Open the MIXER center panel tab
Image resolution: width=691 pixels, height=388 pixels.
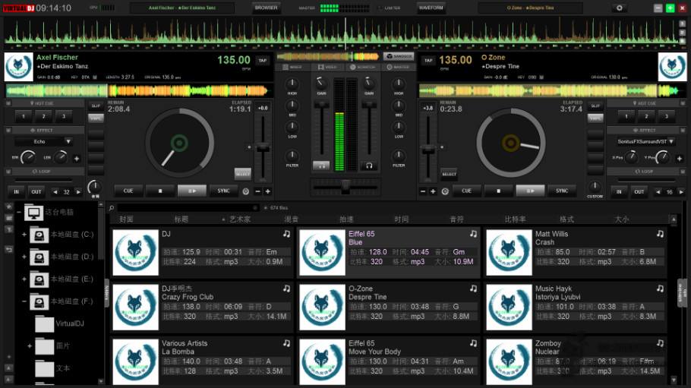(x=292, y=67)
